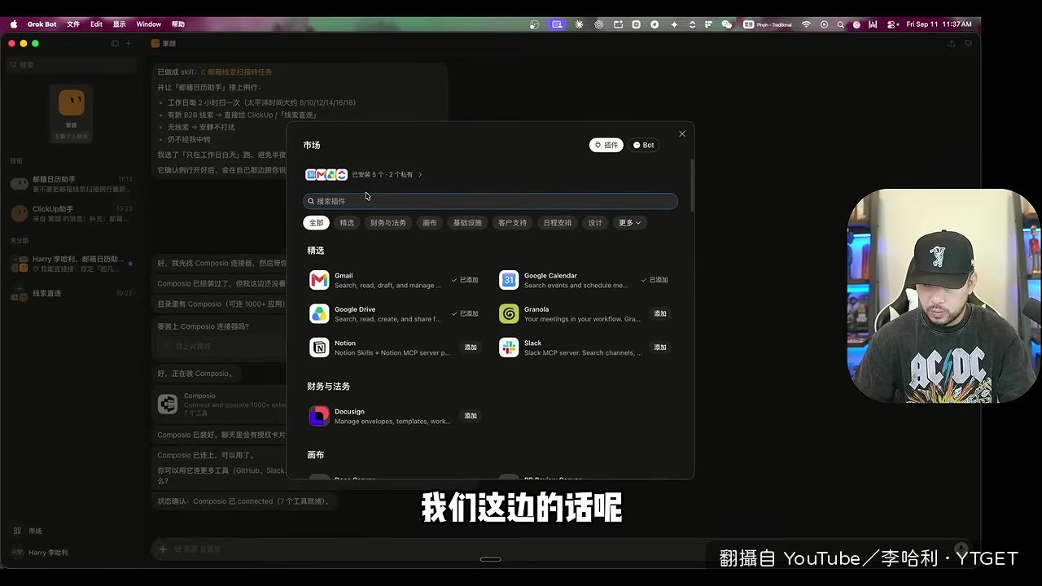This screenshot has width=1042, height=586.
Task: Open the 文件 menu
Action: (73, 24)
